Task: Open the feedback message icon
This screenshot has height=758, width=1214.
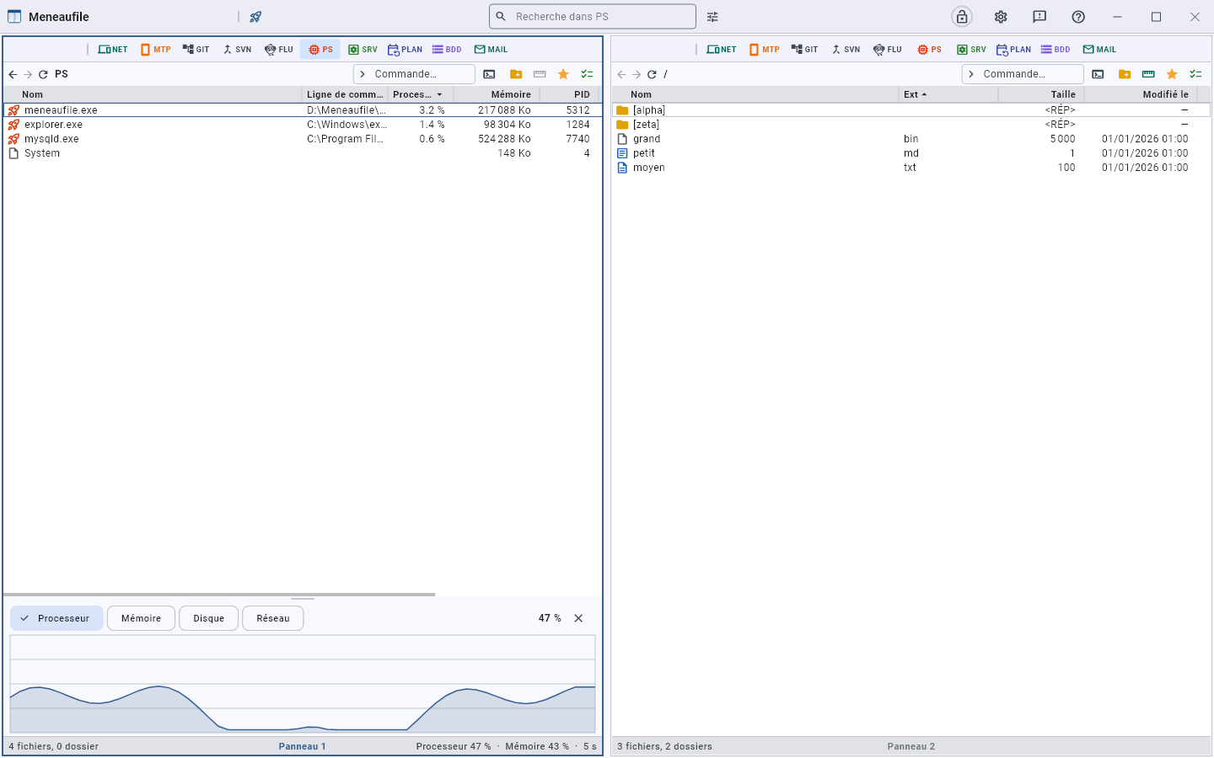Action: 1039,17
